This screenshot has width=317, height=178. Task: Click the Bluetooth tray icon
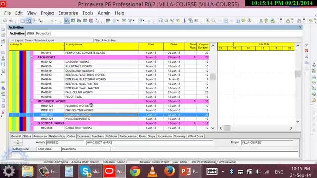coord(231,172)
